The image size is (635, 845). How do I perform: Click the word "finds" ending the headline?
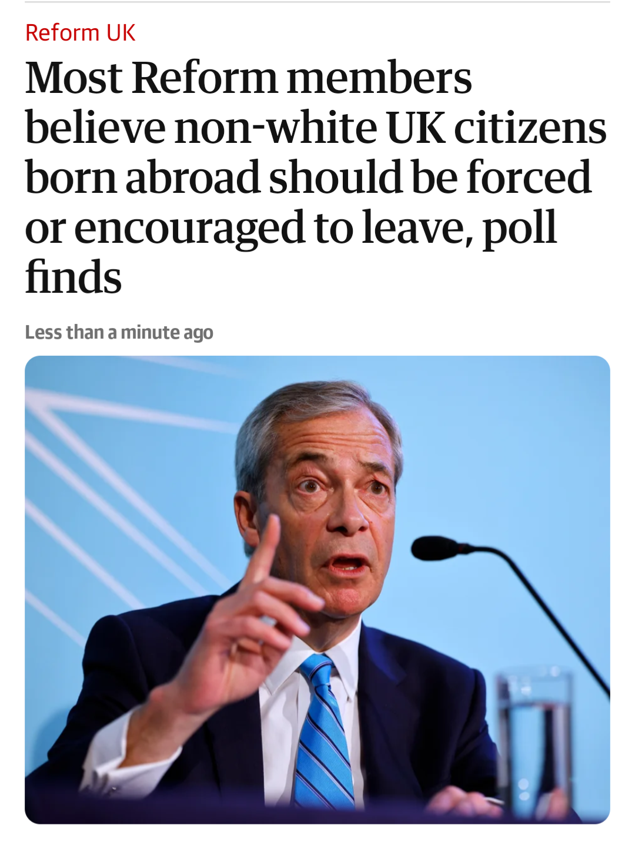tap(73, 278)
